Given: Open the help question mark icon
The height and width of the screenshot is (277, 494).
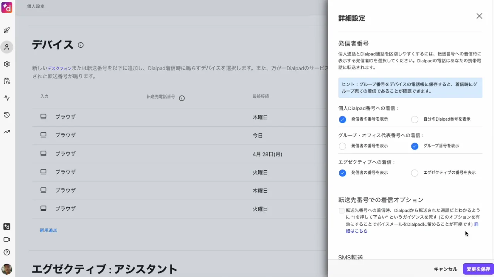Looking at the screenshot, I should click(x=7, y=252).
